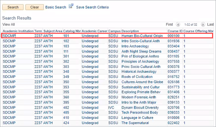Open Roots of Civilization course
The width and height of the screenshot is (216, 127).
[x=137, y=77]
